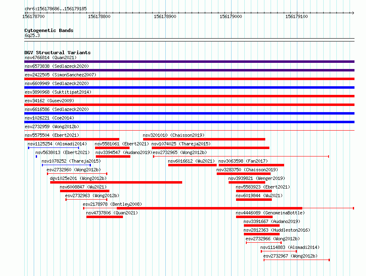Open nsv6016612 (Wu2021) variant label
Screen dimensions: 366x276
[x=191, y=161]
